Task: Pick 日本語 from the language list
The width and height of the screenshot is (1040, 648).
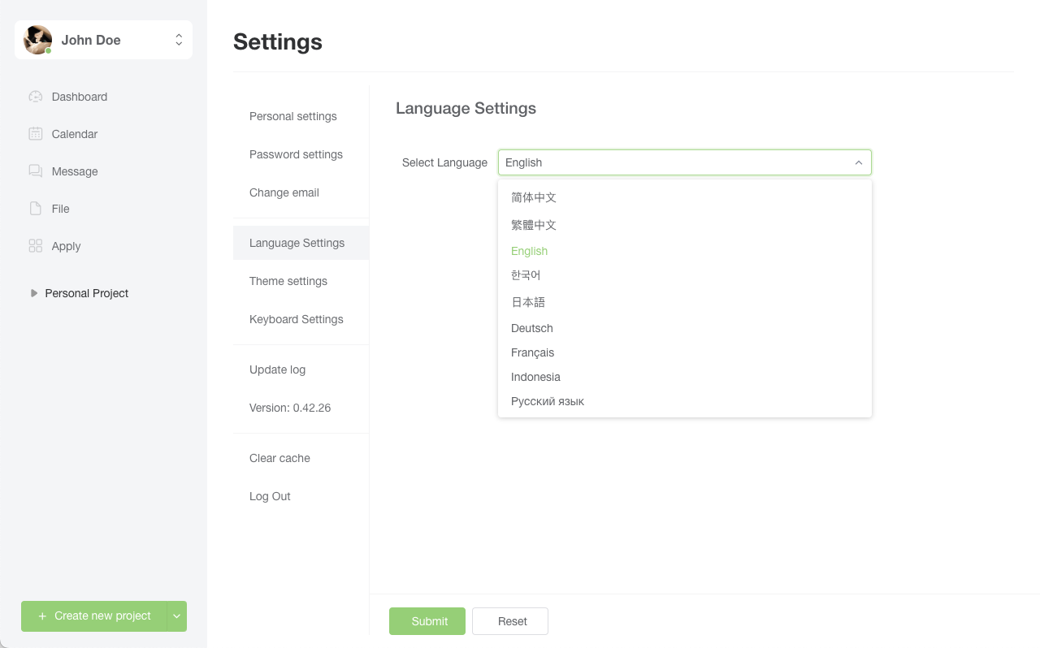Action: click(685, 302)
